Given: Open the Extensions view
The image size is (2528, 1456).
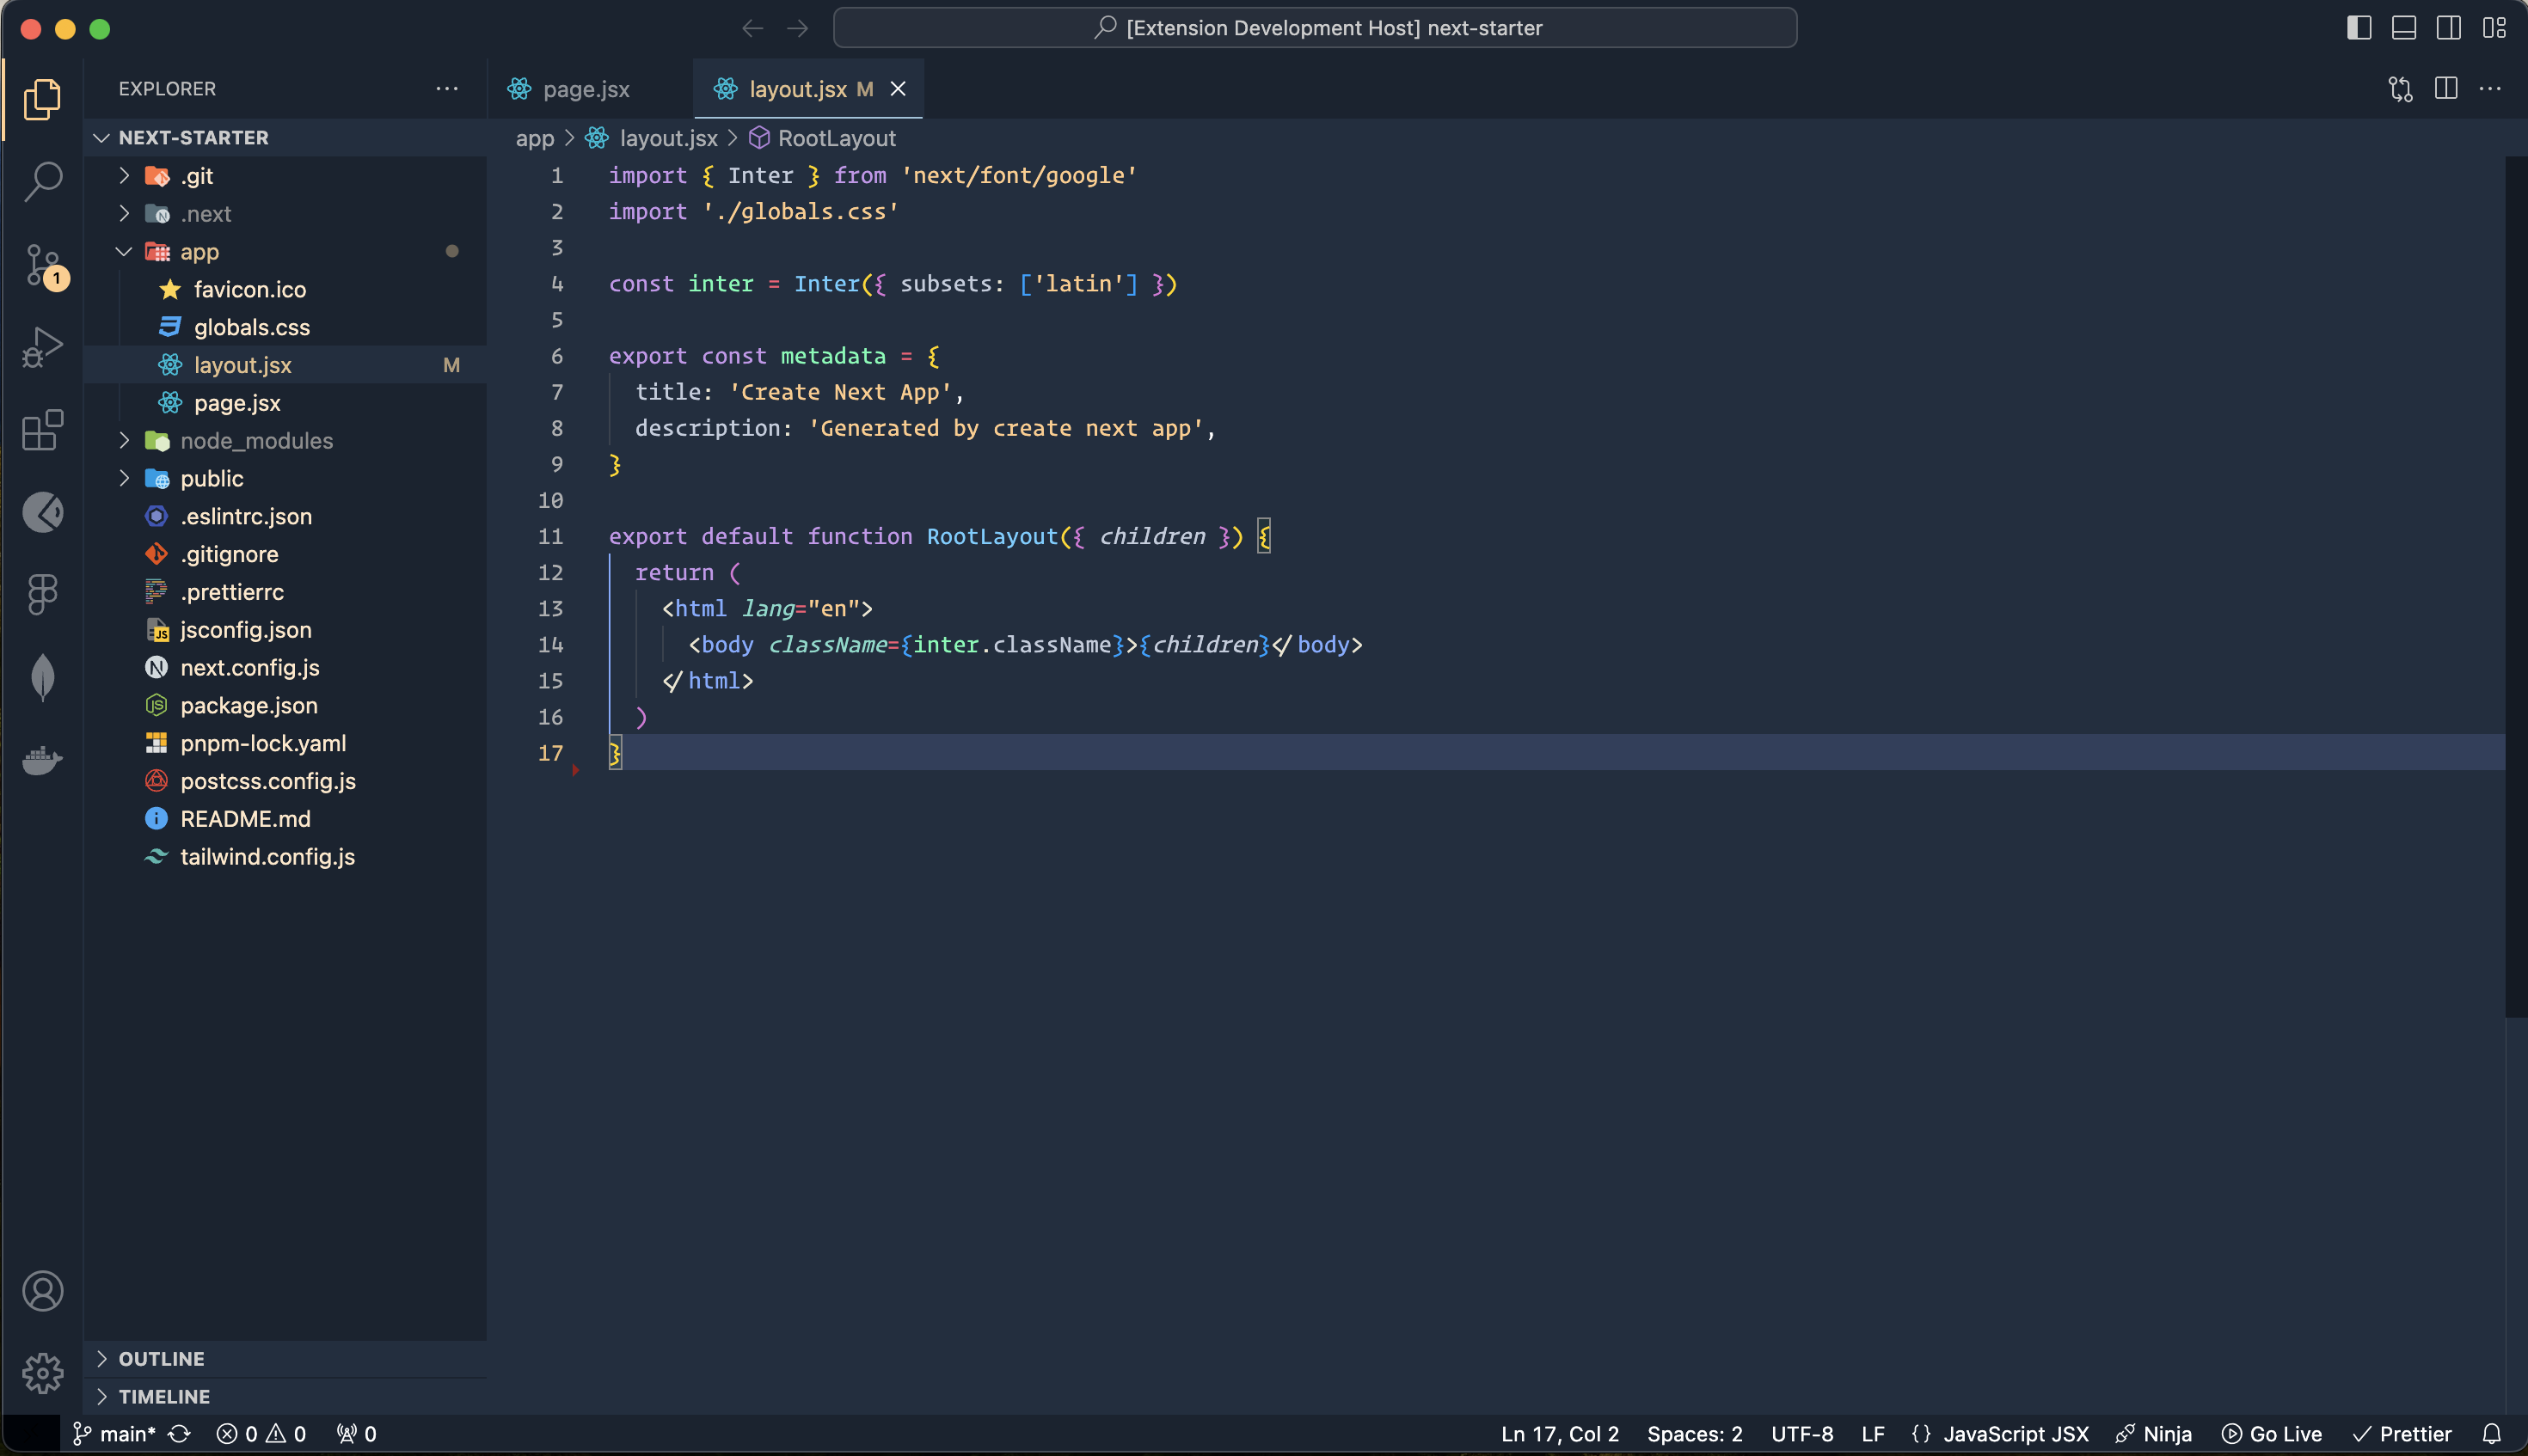Looking at the screenshot, I should [42, 431].
